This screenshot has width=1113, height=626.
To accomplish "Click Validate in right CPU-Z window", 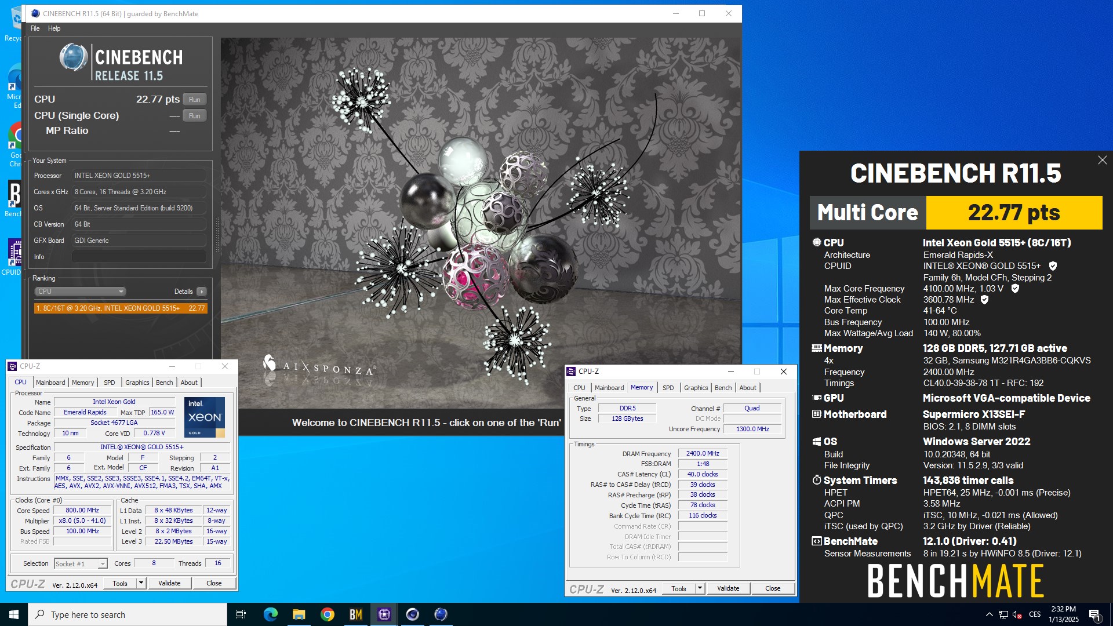I will click(x=728, y=588).
